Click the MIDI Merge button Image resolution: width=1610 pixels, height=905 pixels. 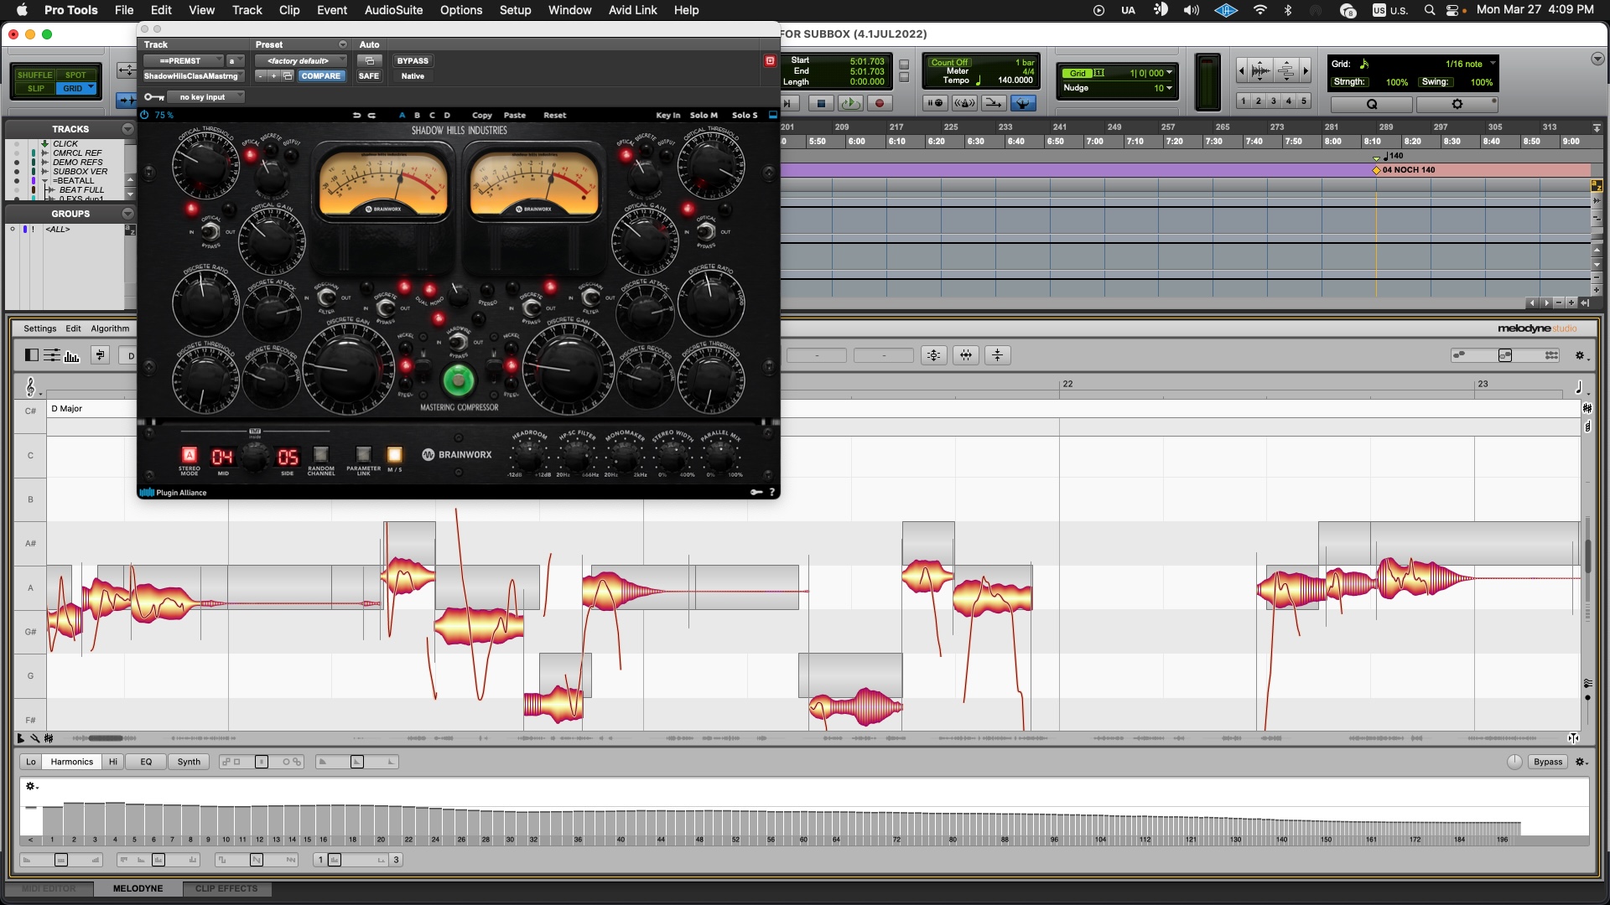coord(994,103)
